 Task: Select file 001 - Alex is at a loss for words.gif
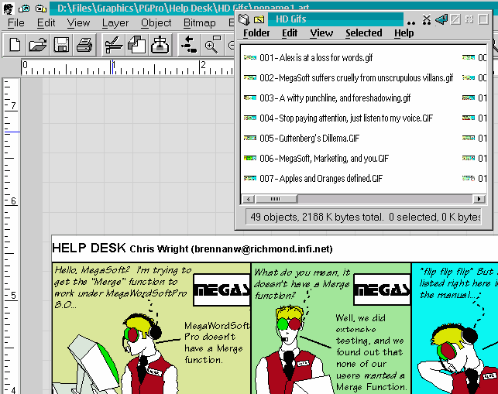click(x=316, y=58)
